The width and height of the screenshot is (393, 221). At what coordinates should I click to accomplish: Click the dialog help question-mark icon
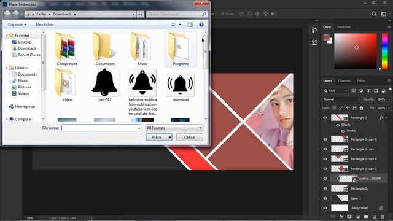click(201, 25)
